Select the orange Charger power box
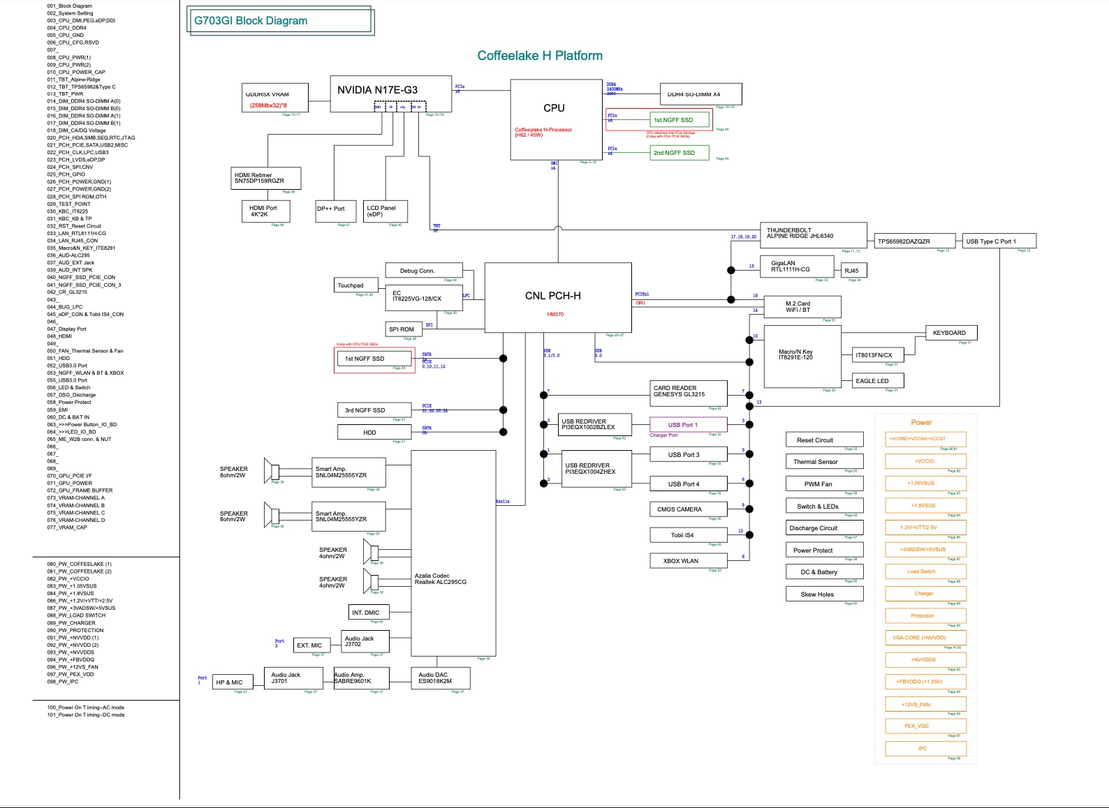The image size is (1109, 808). click(926, 594)
